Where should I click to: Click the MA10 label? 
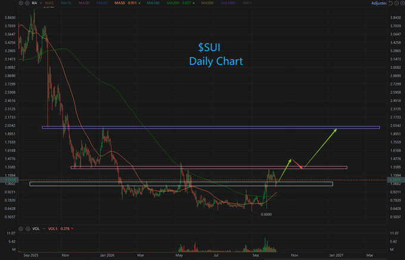(66, 3)
